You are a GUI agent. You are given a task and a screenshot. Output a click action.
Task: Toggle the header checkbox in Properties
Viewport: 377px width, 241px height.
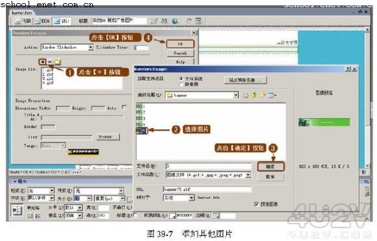135,215
